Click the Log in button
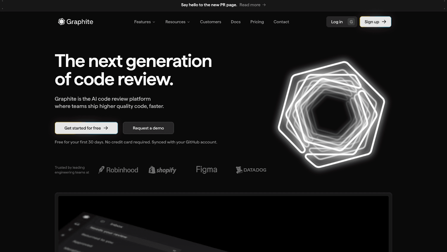The width and height of the screenshot is (447, 252). [x=342, y=22]
